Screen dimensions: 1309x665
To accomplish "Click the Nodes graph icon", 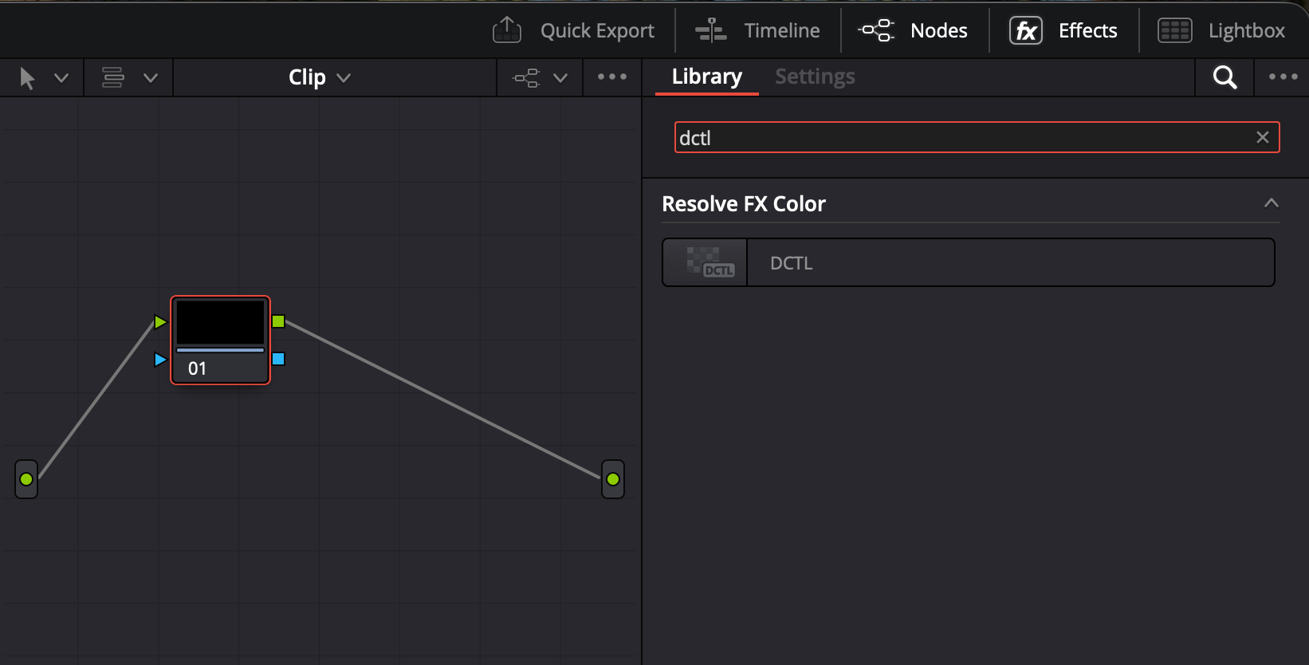I will click(x=876, y=30).
